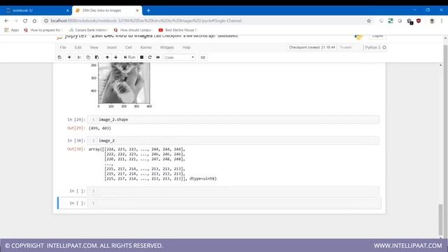Viewport: 448px width, 252px height.
Task: Click the image_2 code cell In [30]
Action: (x=233, y=141)
